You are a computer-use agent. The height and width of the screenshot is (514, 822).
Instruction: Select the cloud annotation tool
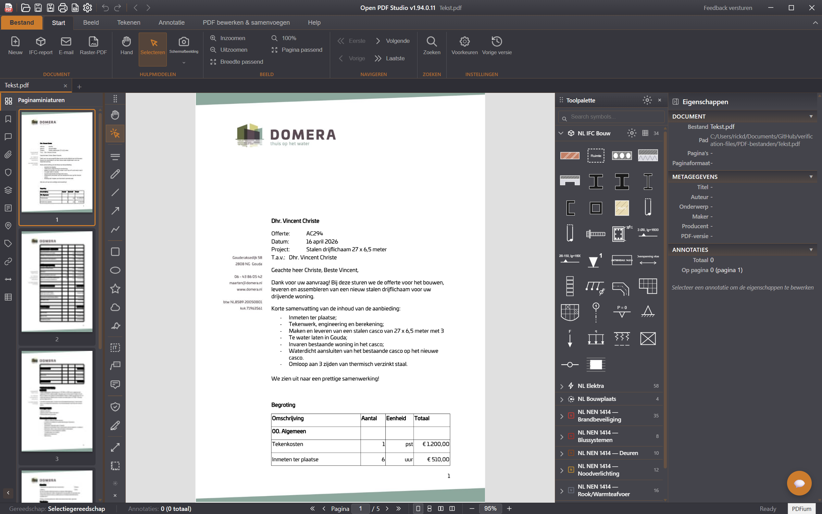115,307
